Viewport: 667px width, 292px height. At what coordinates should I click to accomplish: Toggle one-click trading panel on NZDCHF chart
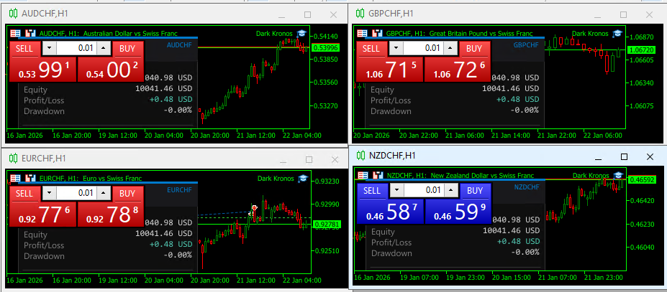pyautogui.click(x=363, y=176)
